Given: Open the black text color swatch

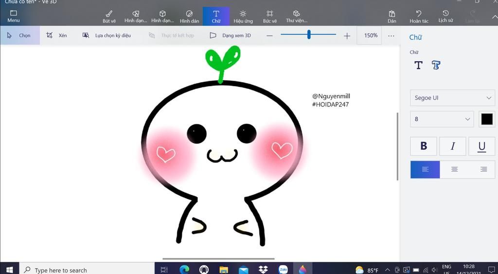Looking at the screenshot, I should pos(486,119).
